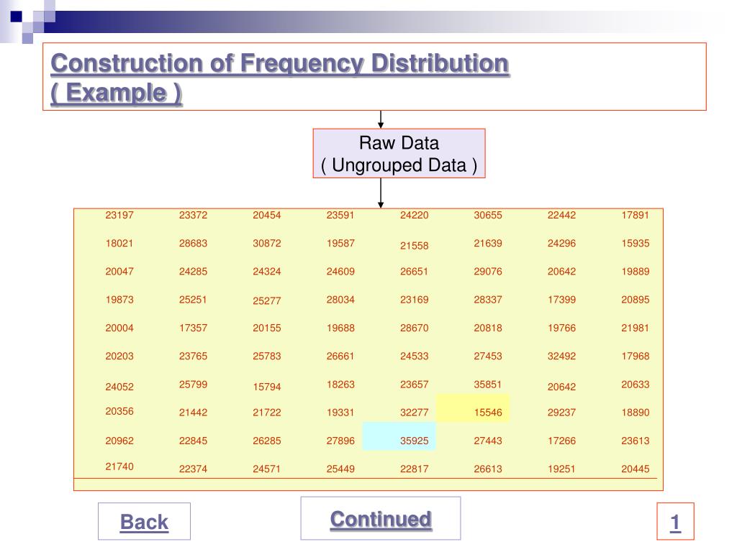Click the entry 18021

coord(119,243)
